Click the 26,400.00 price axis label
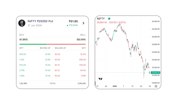Viewport: 177px width, 105px height. coord(155,21)
